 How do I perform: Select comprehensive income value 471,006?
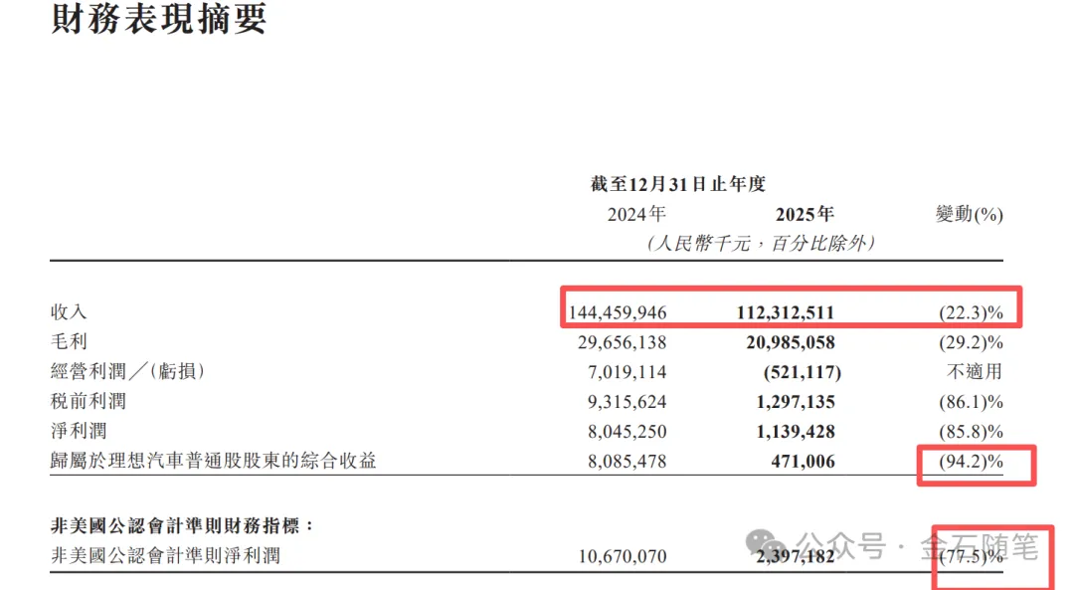(803, 462)
